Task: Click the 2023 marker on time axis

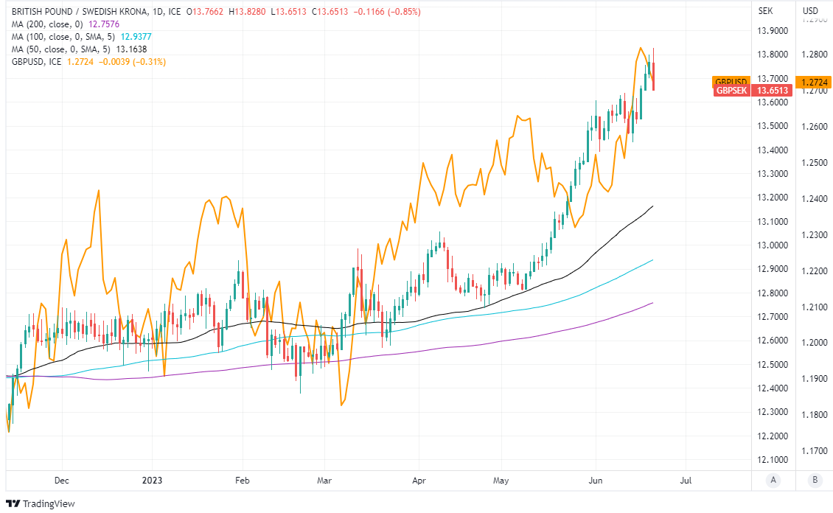Action: (151, 480)
